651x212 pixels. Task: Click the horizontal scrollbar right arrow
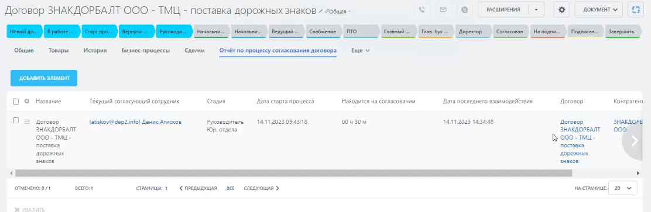[639, 173]
